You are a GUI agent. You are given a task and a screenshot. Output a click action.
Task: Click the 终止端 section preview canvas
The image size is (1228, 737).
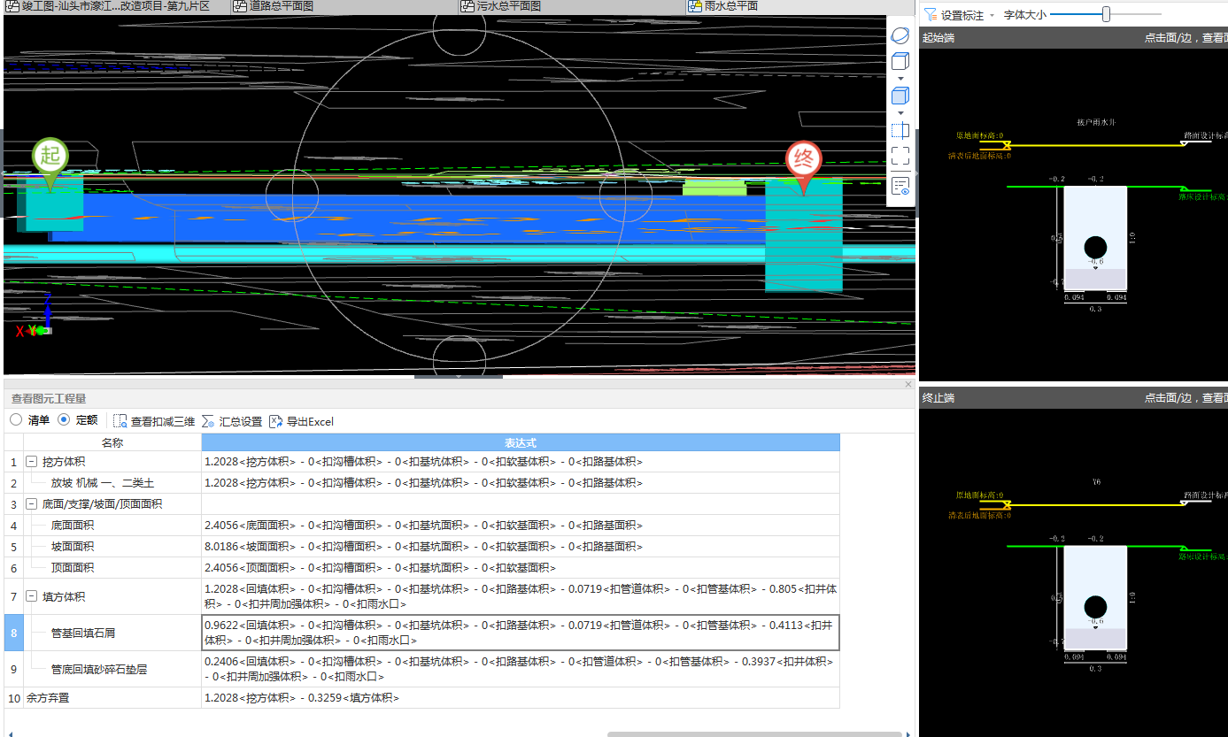click(1073, 572)
